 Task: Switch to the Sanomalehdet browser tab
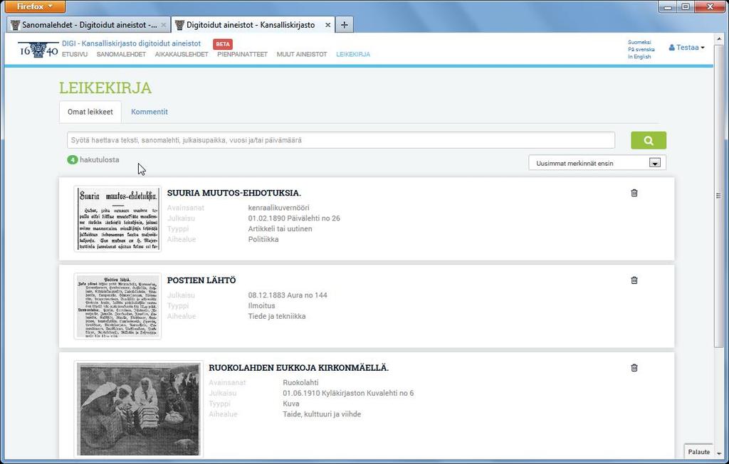[88, 25]
